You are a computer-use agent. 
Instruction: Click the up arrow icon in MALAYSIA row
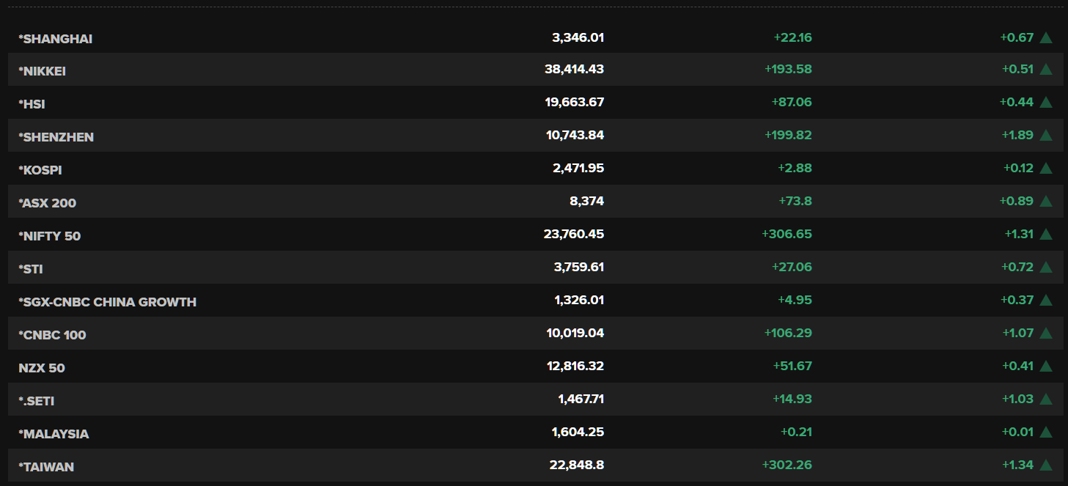(x=1046, y=432)
